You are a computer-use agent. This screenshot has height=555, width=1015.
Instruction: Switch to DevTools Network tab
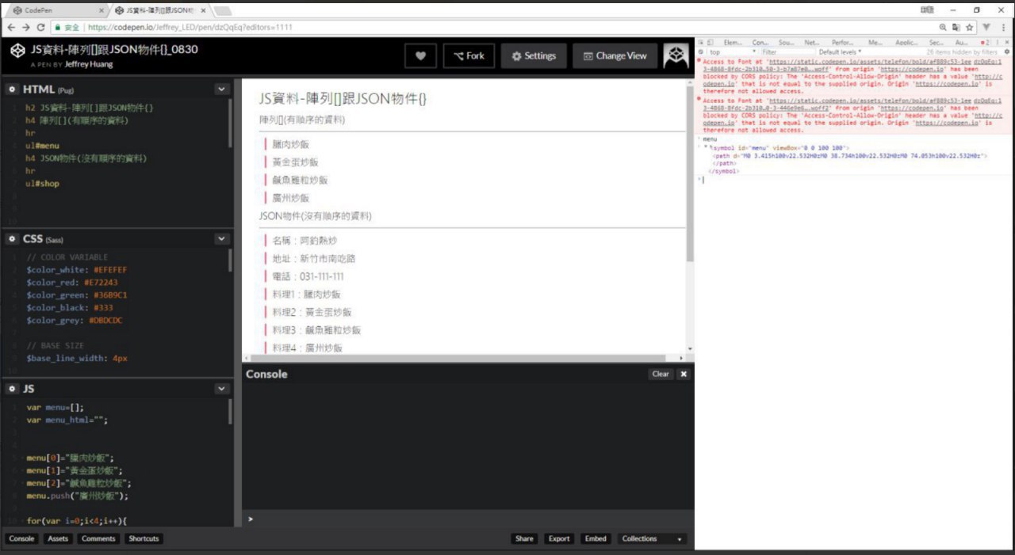[x=811, y=42]
